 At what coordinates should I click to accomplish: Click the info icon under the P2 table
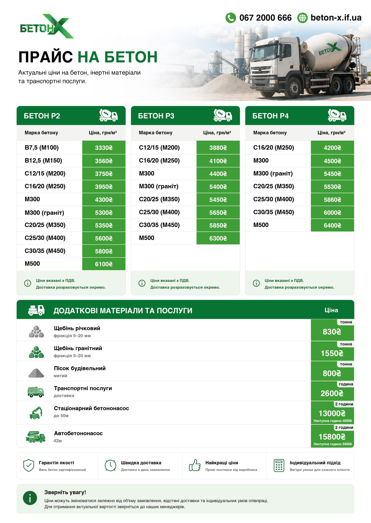(28, 283)
